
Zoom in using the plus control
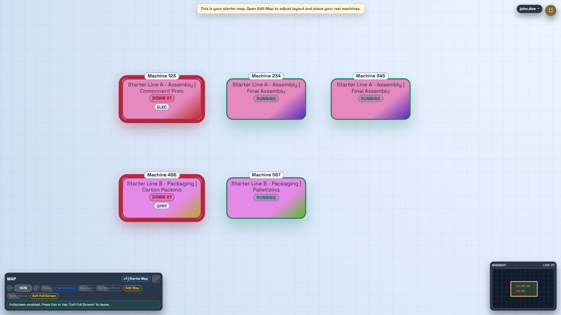click(36, 288)
